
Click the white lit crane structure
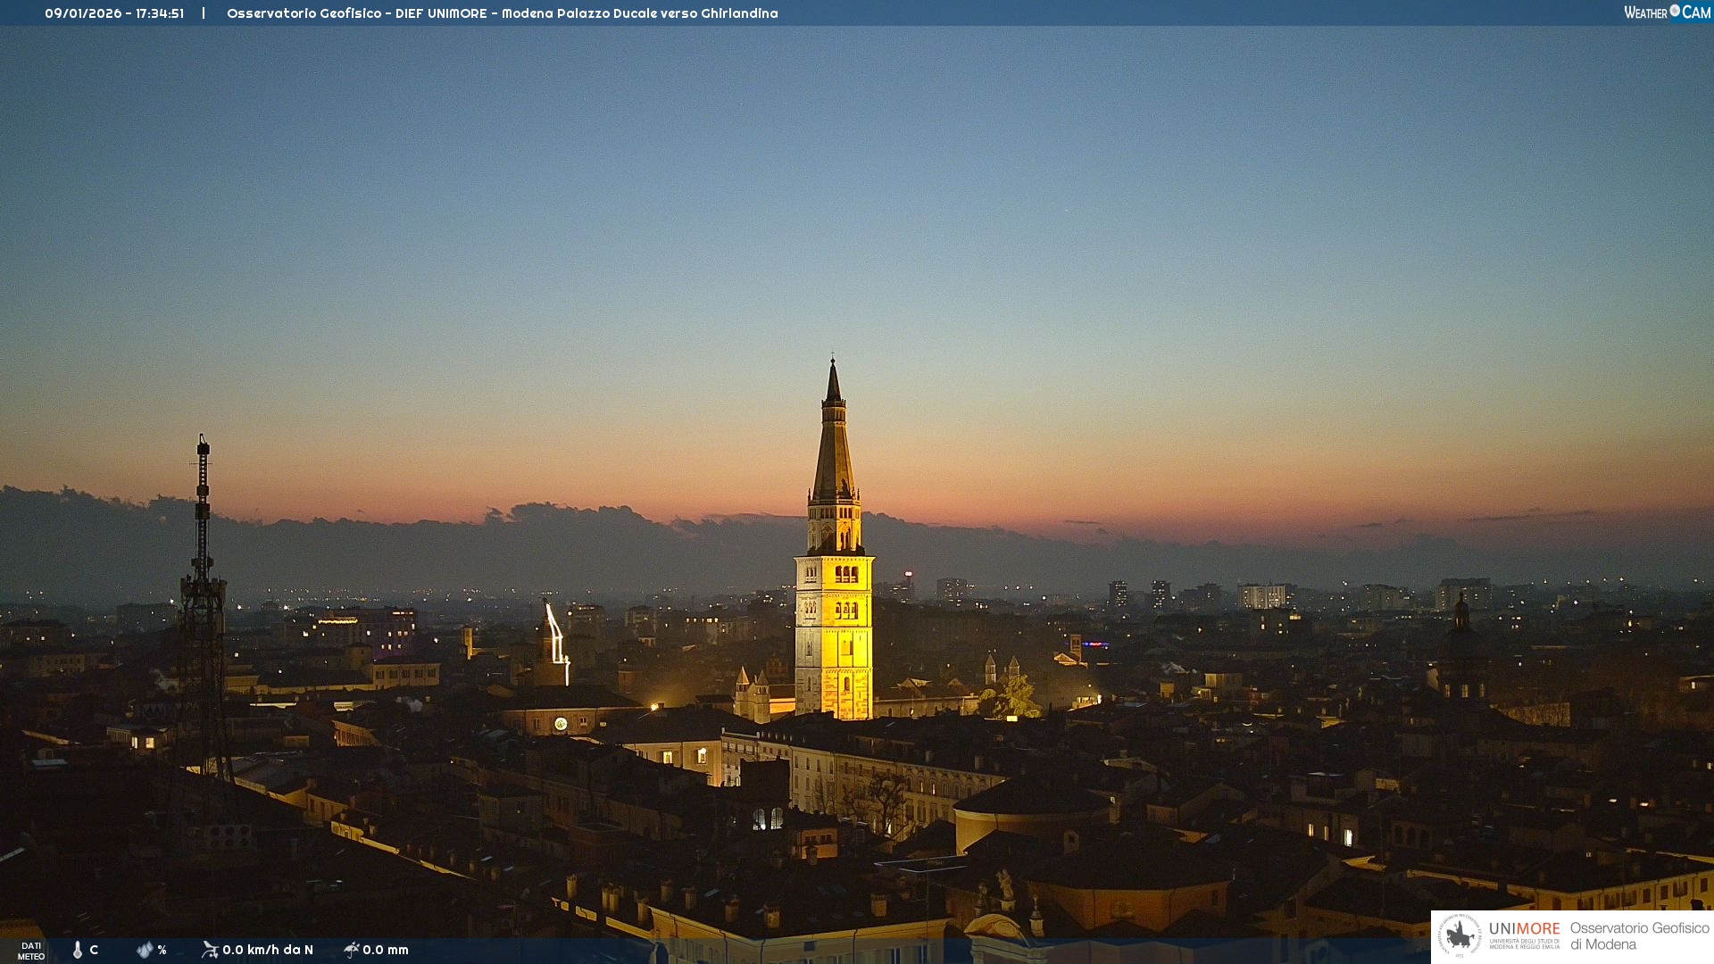tap(556, 636)
